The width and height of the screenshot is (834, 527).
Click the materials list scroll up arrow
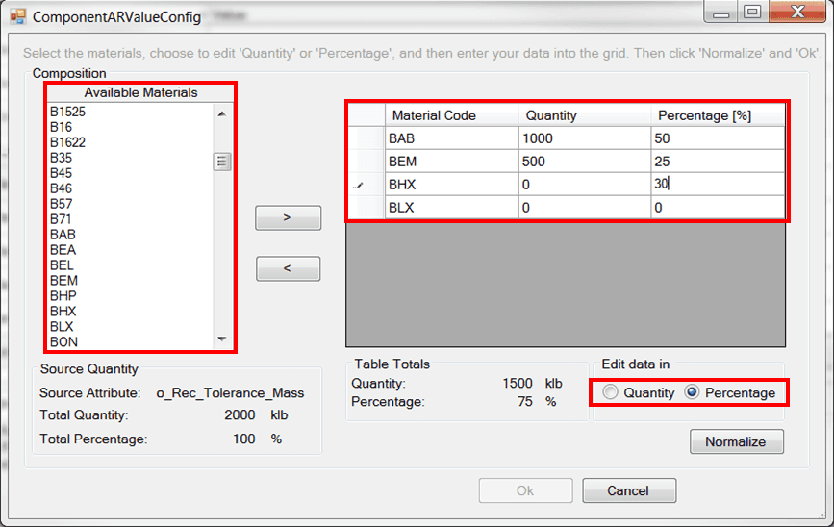(x=222, y=113)
